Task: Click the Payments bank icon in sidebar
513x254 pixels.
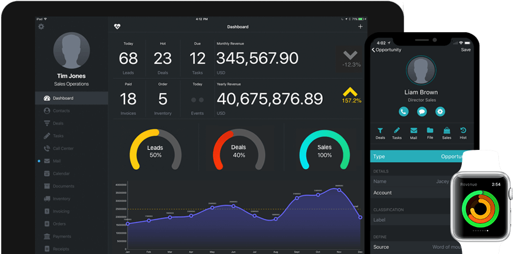Action: [47, 236]
